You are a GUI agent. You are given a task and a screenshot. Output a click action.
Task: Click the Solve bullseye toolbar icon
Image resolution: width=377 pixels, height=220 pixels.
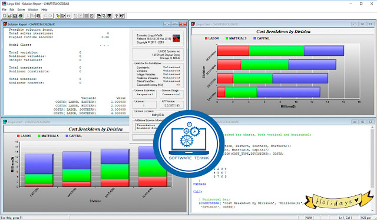click(x=75, y=16)
